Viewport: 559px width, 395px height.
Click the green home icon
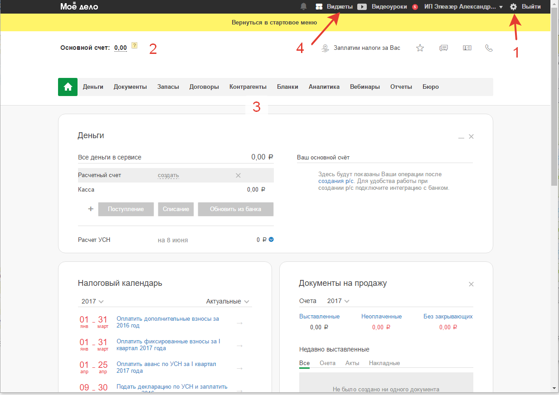(x=68, y=87)
